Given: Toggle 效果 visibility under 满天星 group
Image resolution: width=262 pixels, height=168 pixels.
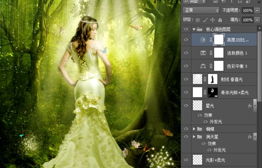Looking at the screenshot, I should point(204,144).
